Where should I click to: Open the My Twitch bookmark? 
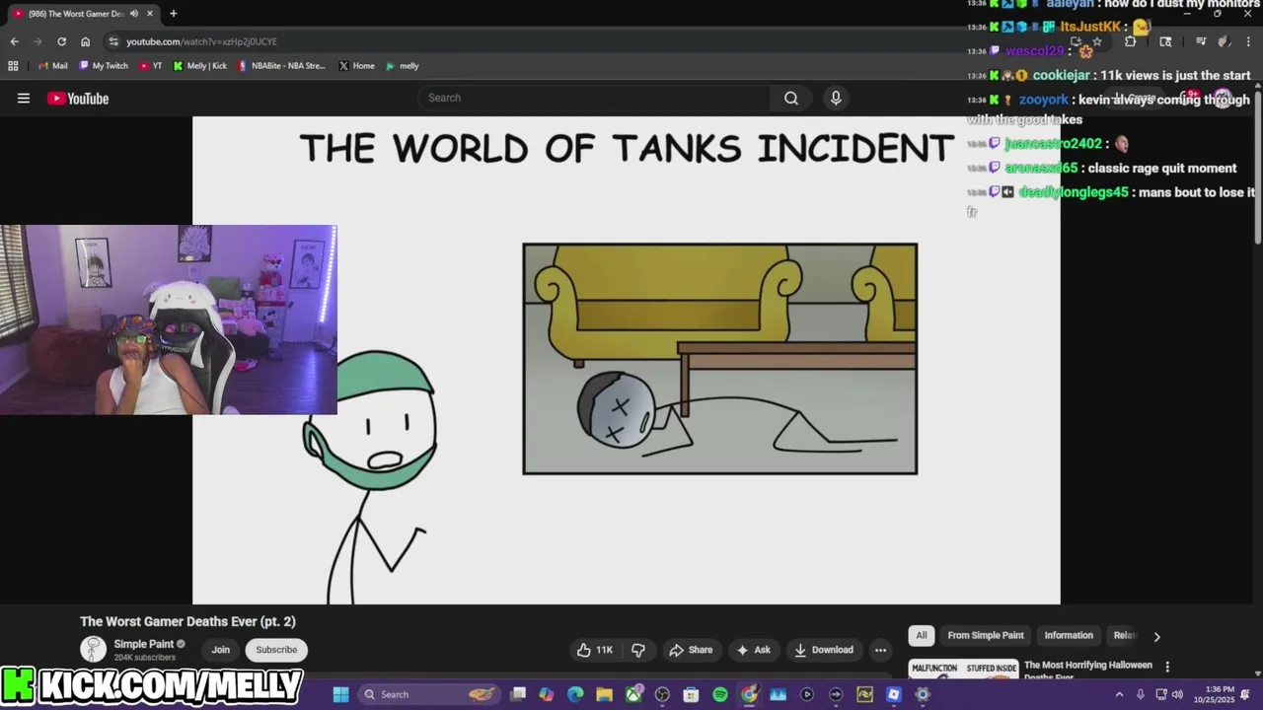(104, 66)
